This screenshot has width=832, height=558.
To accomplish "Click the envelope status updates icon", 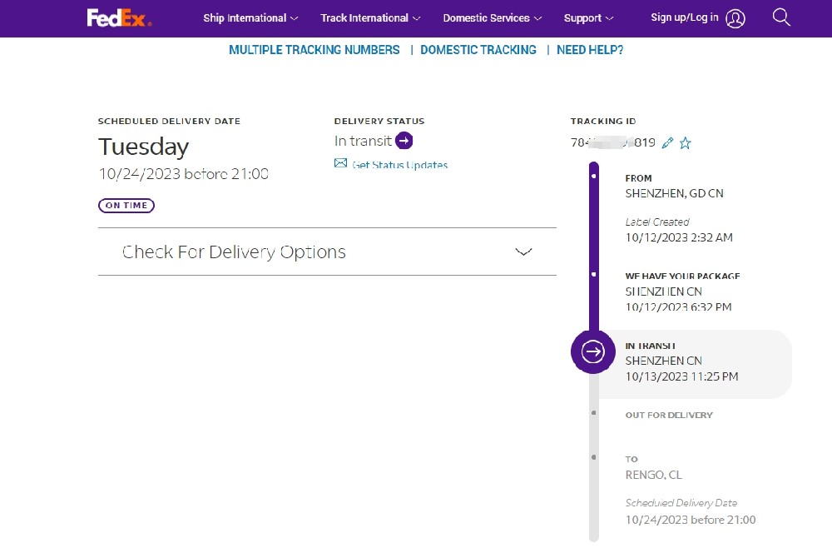I will pos(340,164).
